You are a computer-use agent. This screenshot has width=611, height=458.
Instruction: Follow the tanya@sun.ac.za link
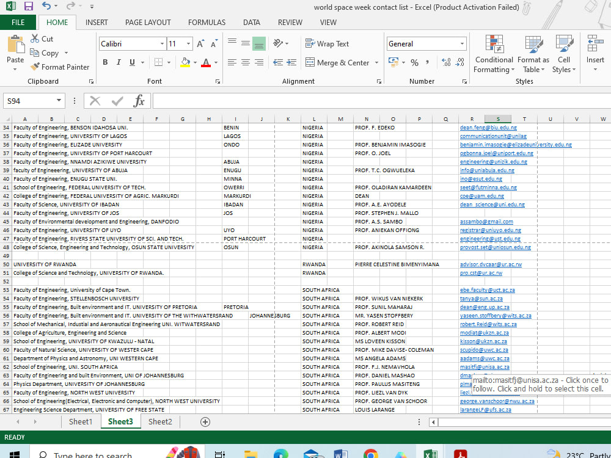pyautogui.click(x=481, y=299)
